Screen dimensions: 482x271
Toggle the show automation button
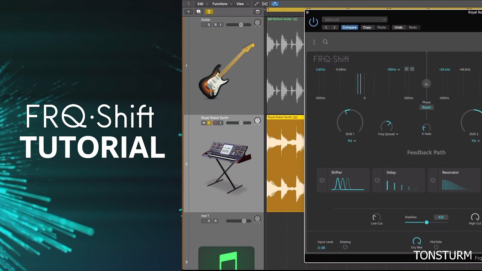pyautogui.click(x=257, y=4)
